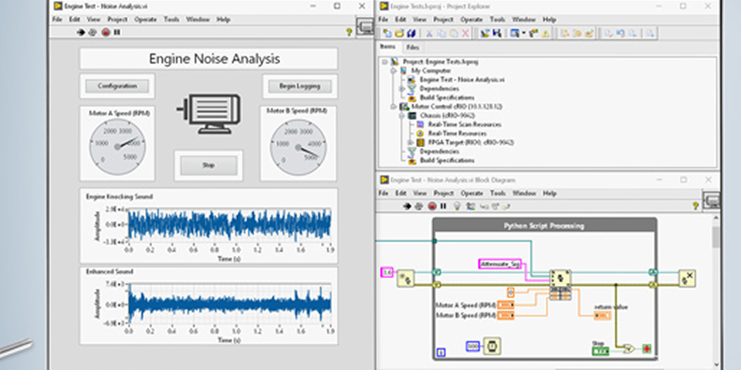Click the Stop boolean terminal in block diagram
This screenshot has height=370, width=741.
[x=601, y=351]
